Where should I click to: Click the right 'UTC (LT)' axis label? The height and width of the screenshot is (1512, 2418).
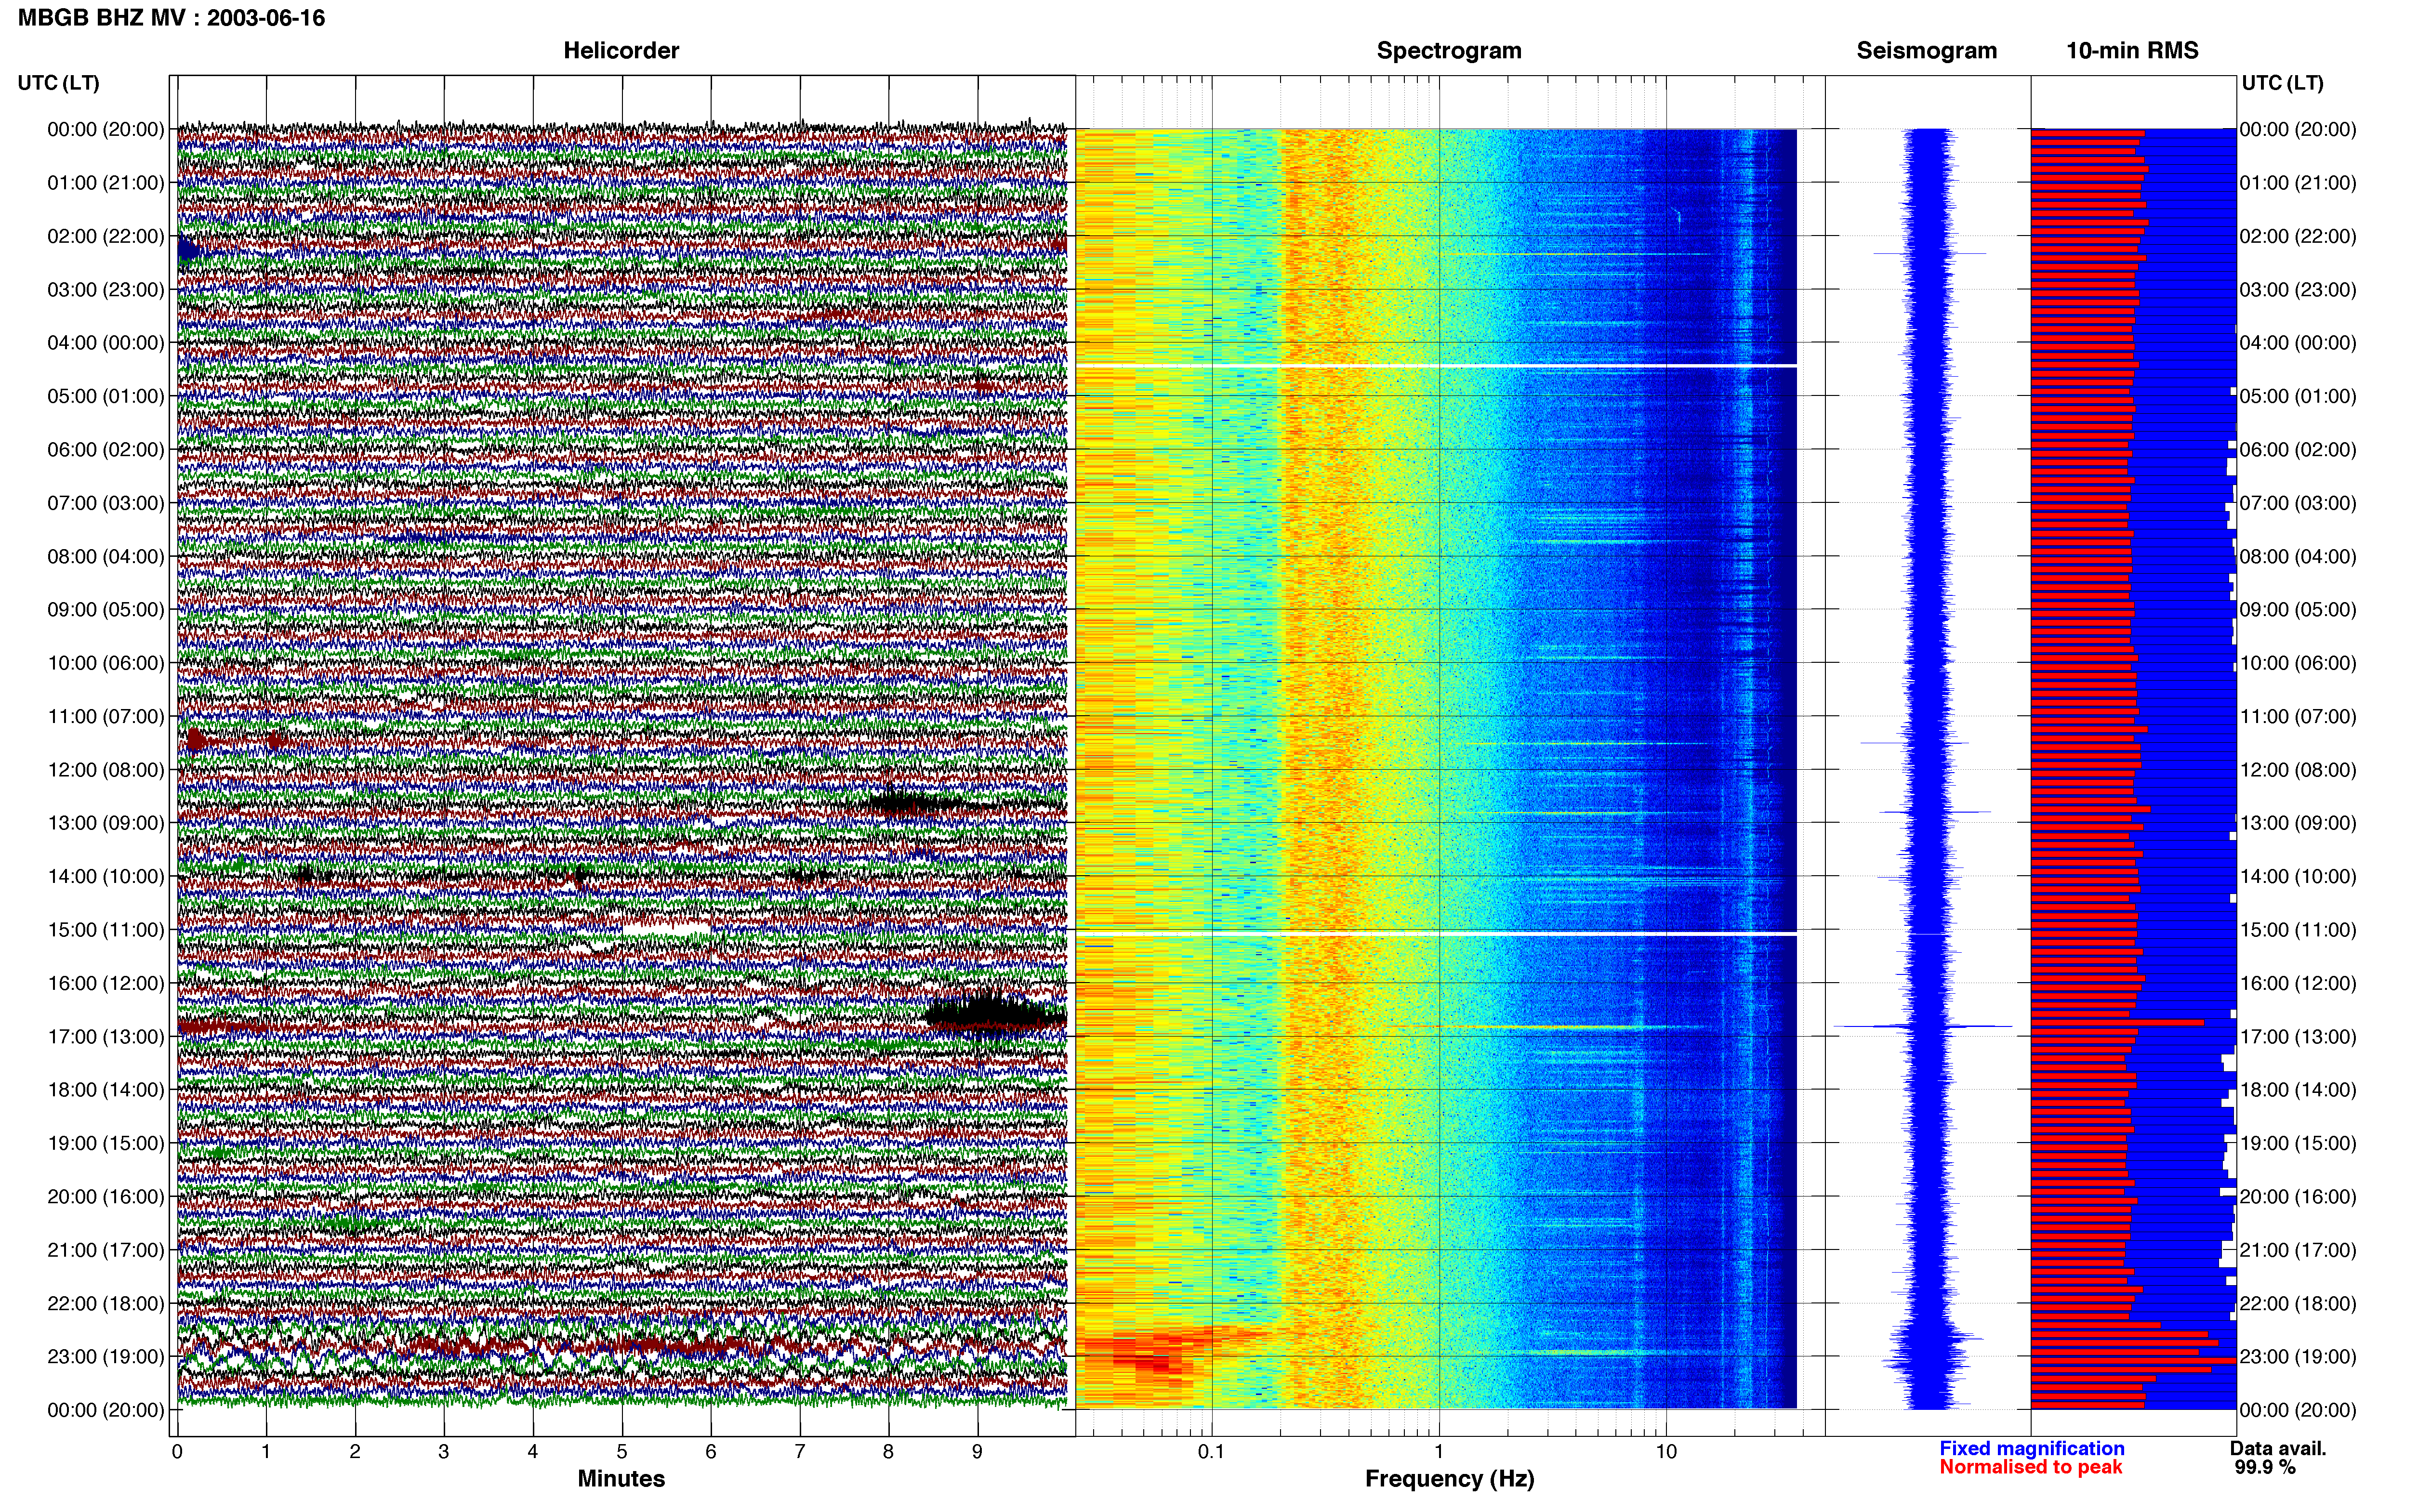coord(2282,83)
